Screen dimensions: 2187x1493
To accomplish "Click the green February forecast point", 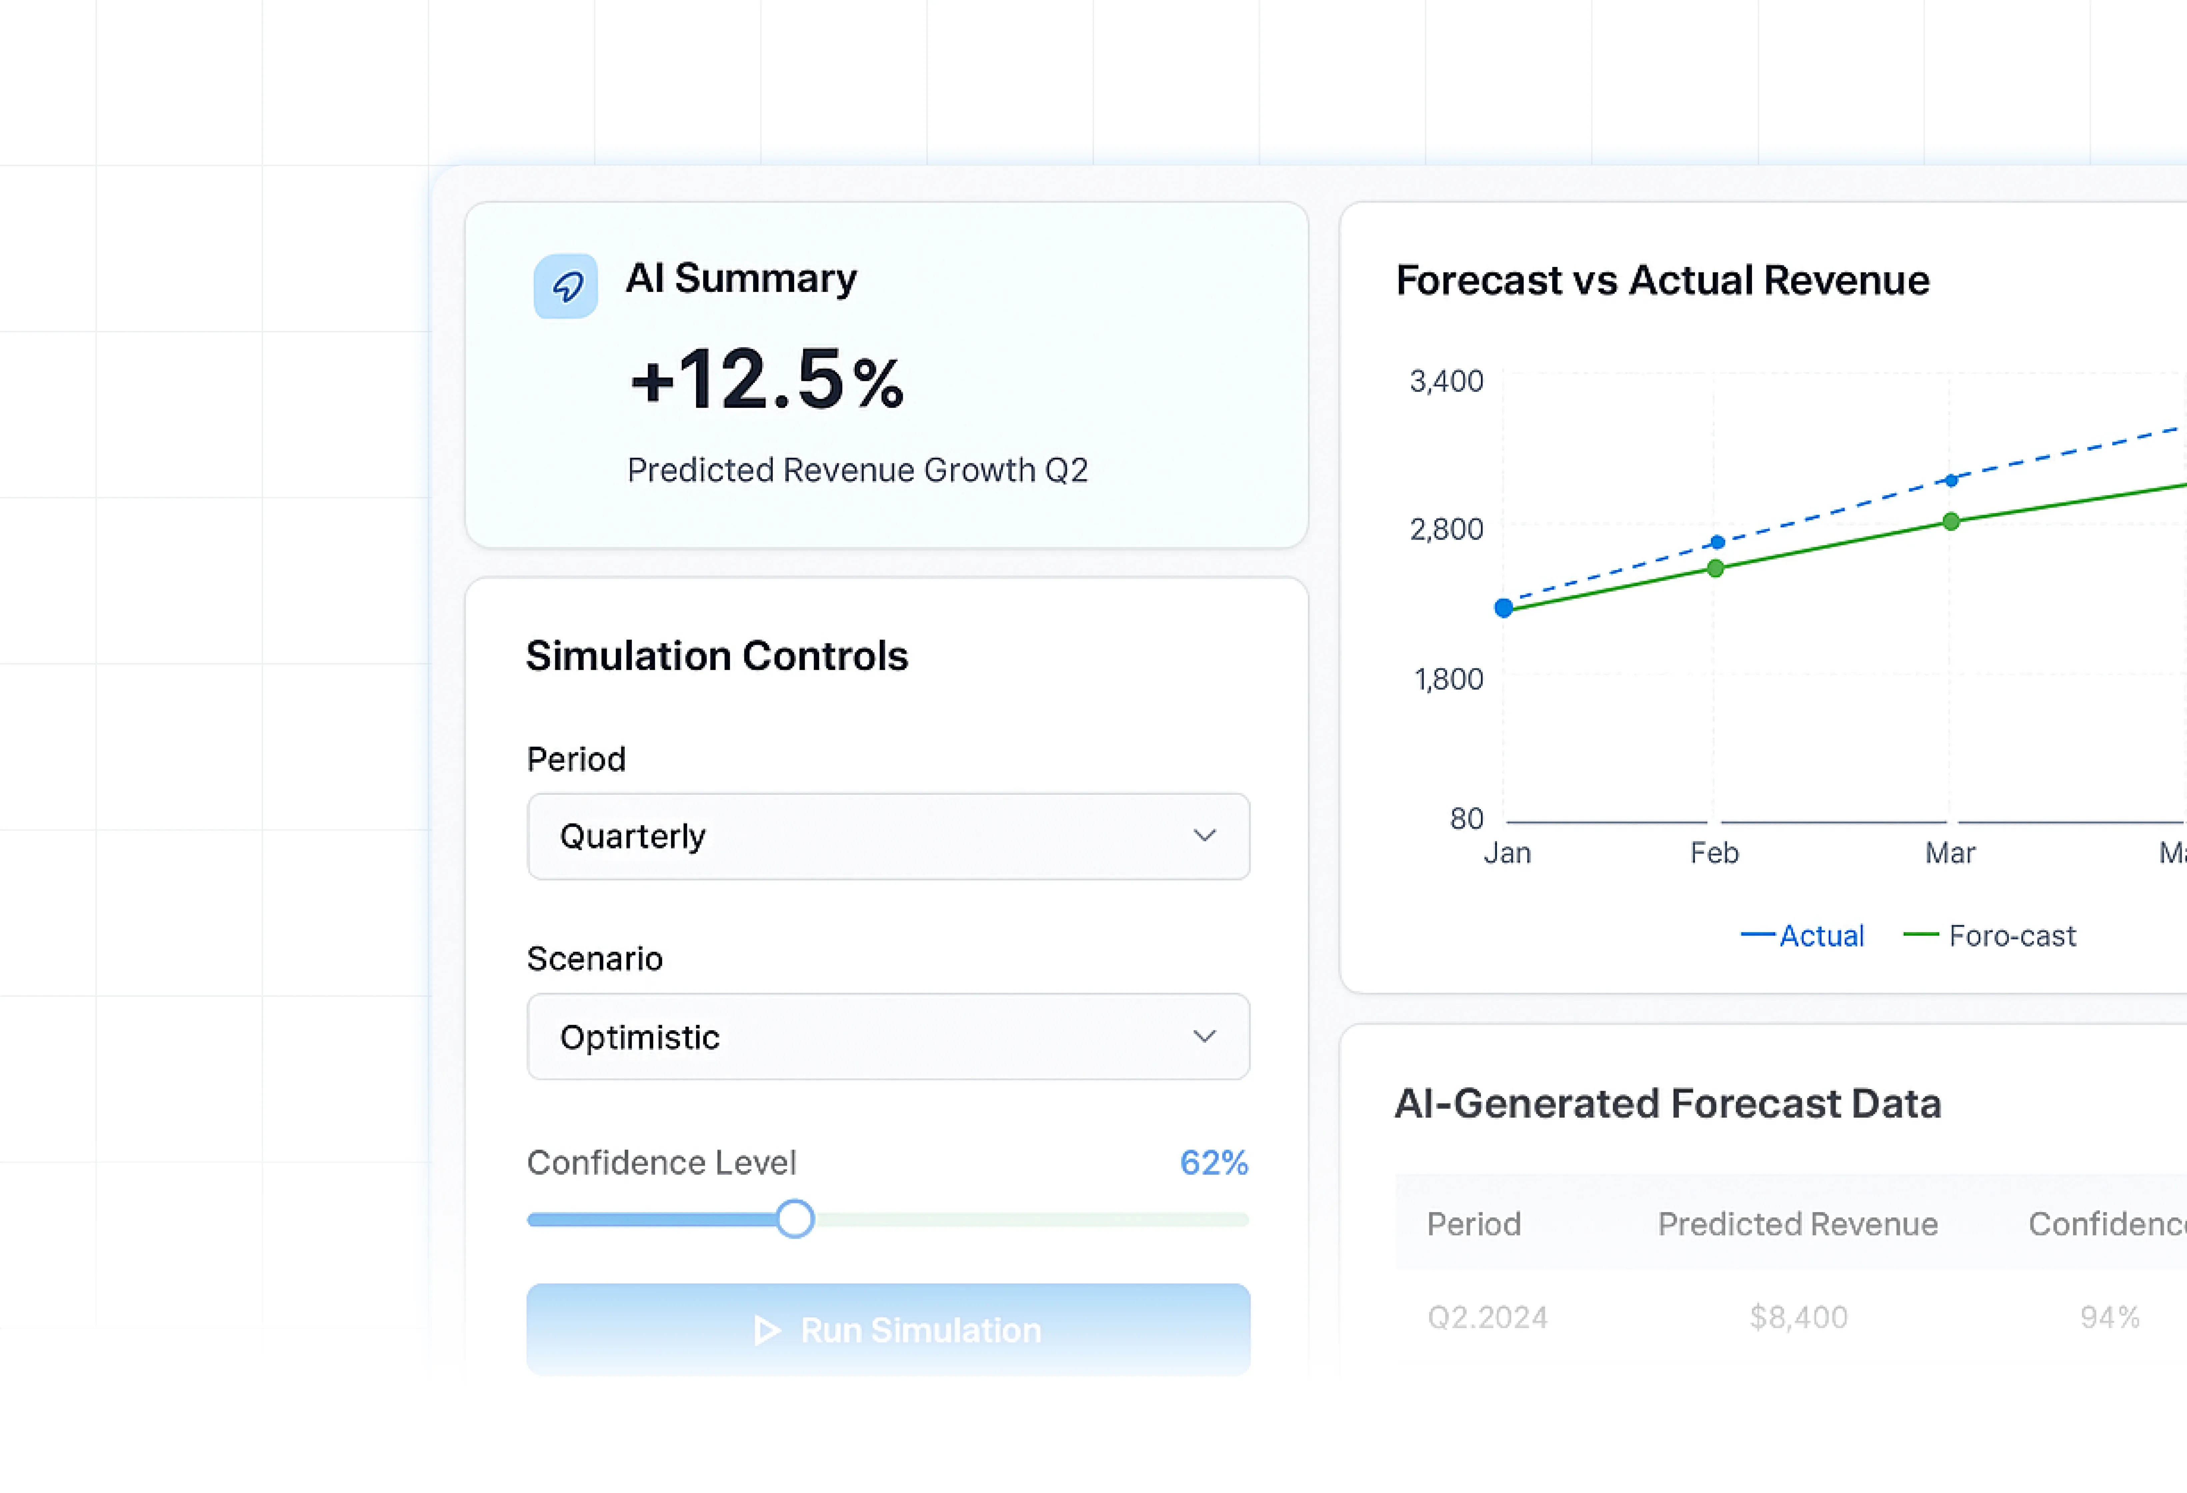I will [x=1716, y=568].
